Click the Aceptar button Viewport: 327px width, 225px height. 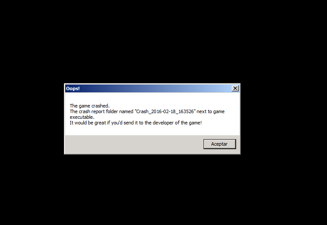(x=220, y=144)
